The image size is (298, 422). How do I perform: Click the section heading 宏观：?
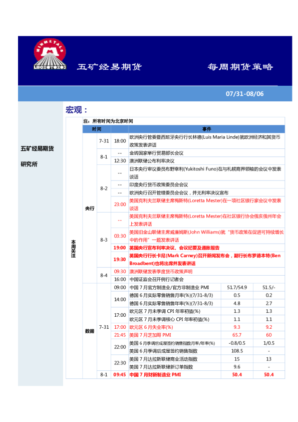77,110
